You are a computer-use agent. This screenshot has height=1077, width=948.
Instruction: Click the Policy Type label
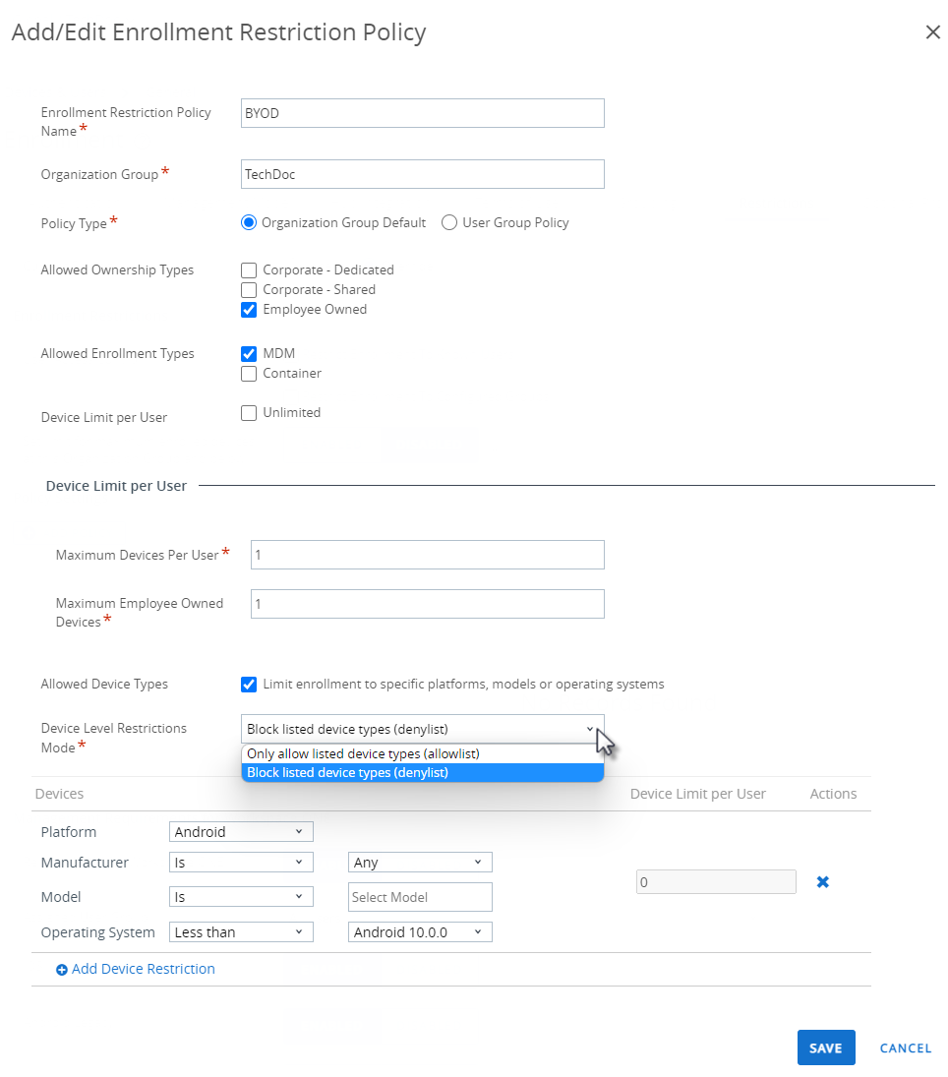point(74,224)
